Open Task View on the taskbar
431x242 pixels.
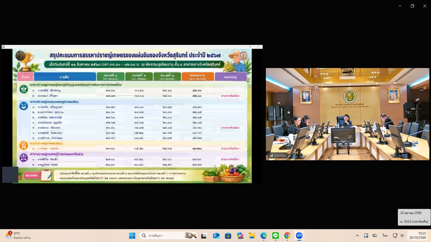pos(204,236)
